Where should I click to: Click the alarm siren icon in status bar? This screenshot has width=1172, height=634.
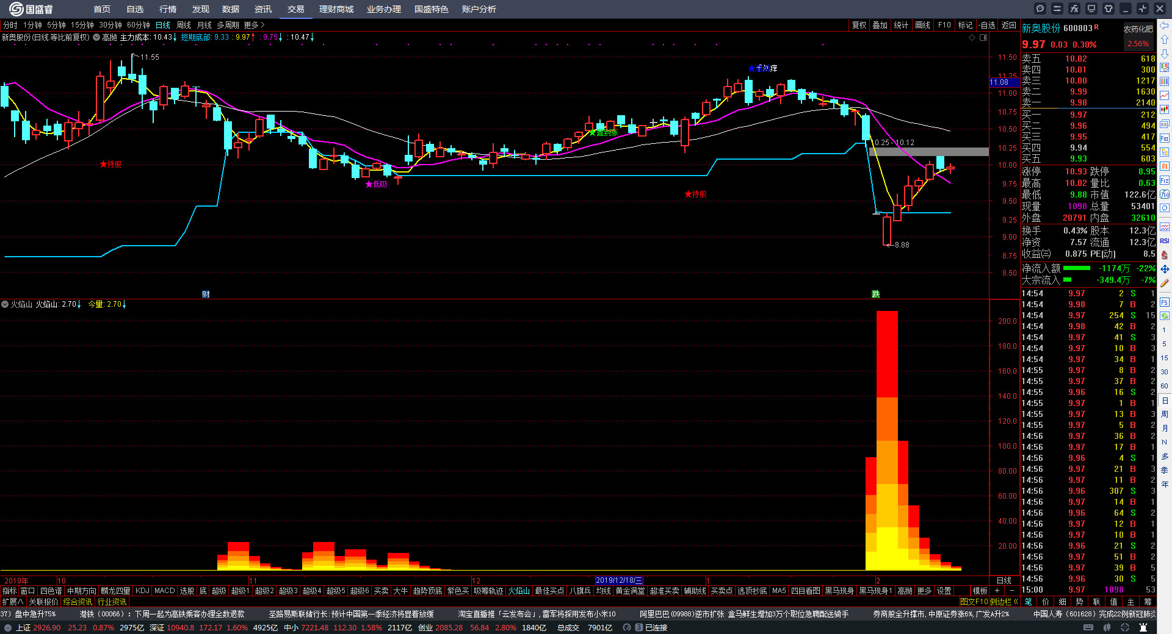1143,627
